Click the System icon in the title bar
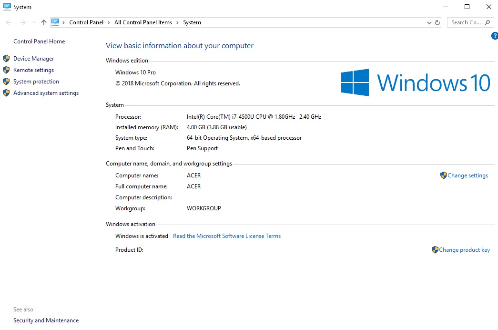Image resolution: width=498 pixels, height=330 pixels. click(7, 7)
